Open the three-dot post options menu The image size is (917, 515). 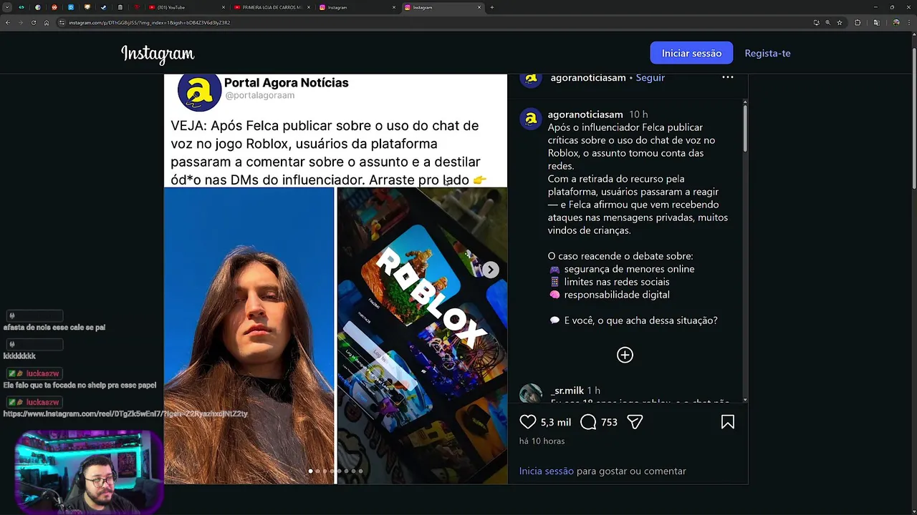coord(728,77)
